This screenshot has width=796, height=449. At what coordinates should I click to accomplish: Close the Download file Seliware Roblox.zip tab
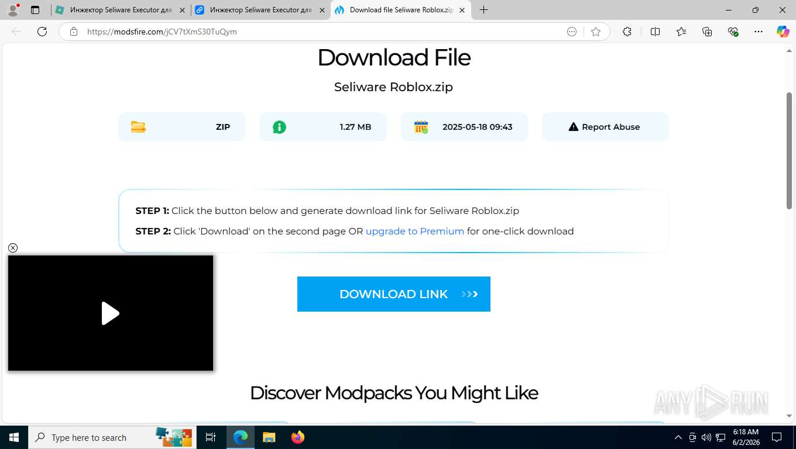[462, 10]
